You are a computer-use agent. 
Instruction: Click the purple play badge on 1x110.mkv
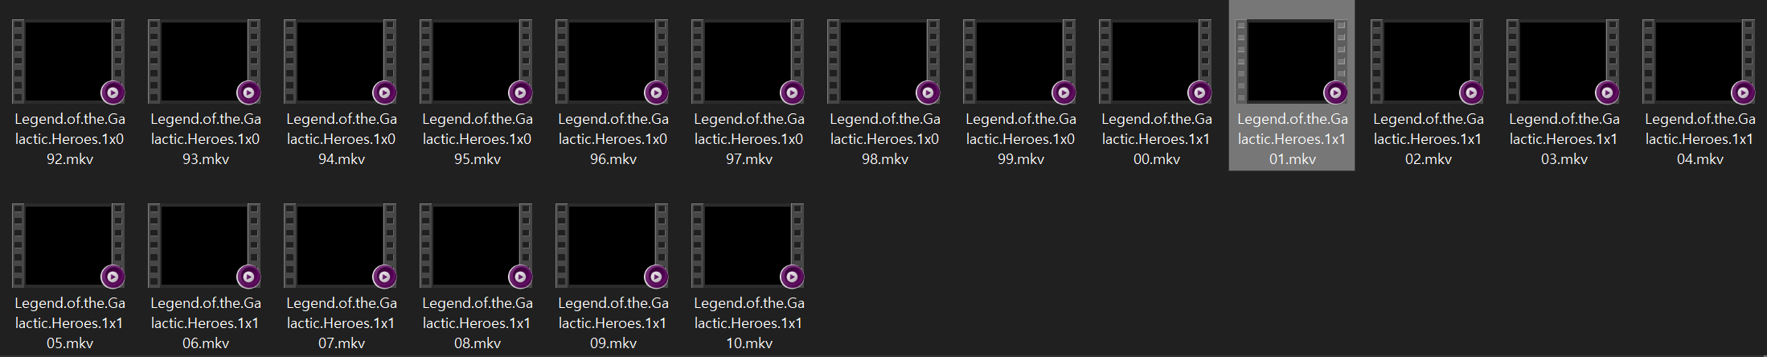click(x=792, y=277)
